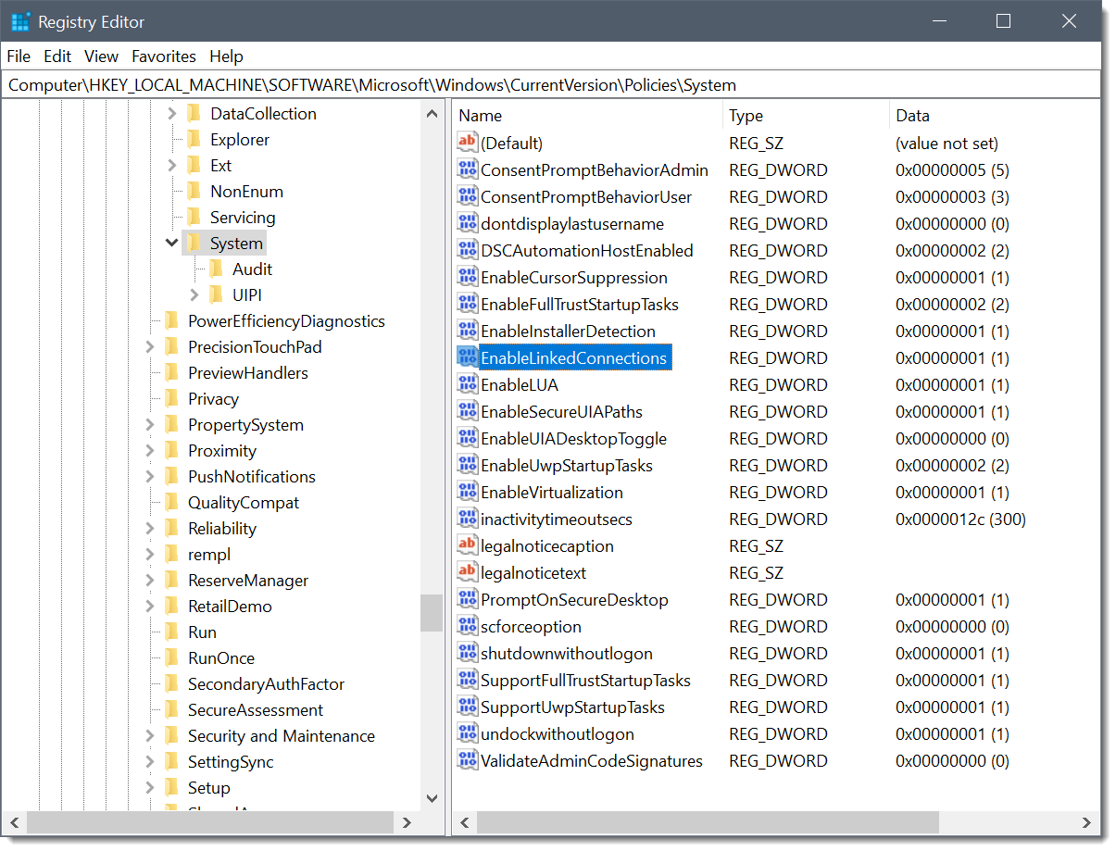Click the EnableVirtualization DWORD icon

point(467,492)
